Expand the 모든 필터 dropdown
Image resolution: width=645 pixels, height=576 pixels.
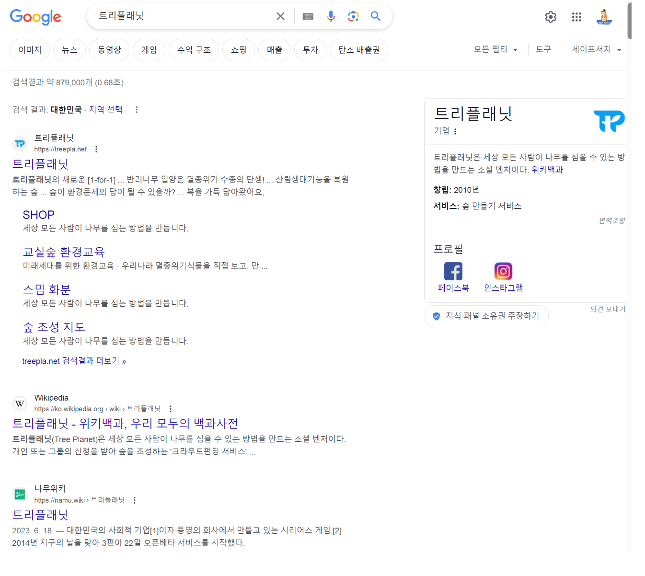pyautogui.click(x=495, y=49)
